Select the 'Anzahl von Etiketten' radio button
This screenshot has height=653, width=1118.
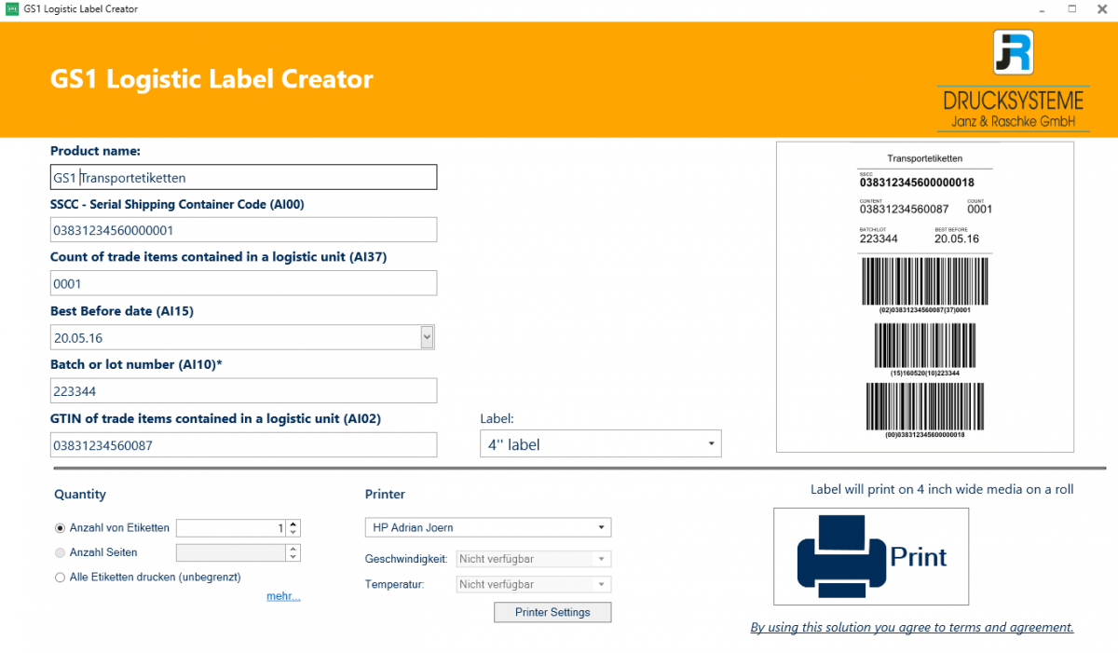tap(59, 527)
